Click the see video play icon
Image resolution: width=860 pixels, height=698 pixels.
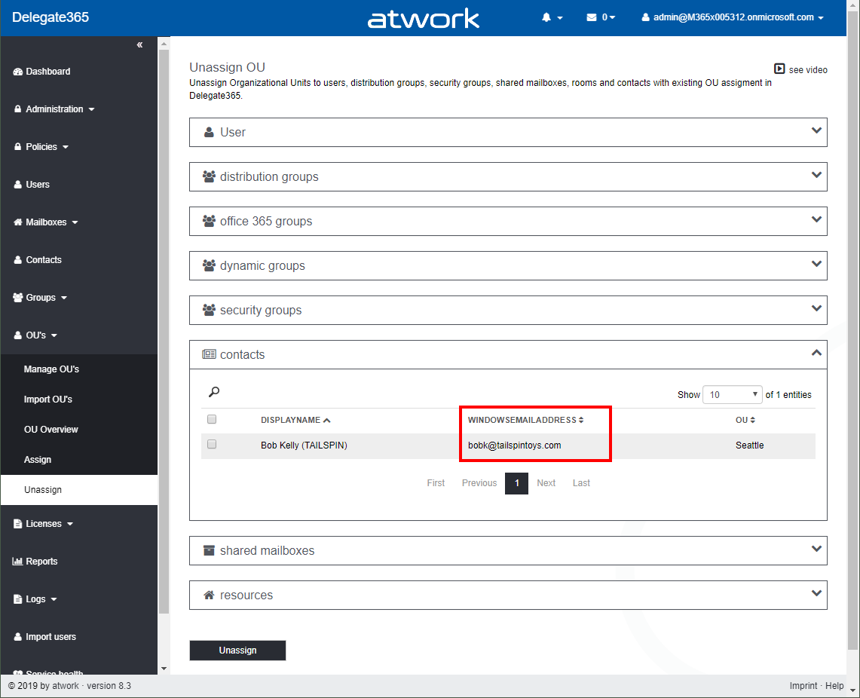pos(780,69)
